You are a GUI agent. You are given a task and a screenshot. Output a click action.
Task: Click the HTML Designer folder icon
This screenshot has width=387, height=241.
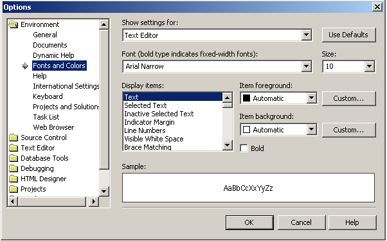(x=14, y=179)
